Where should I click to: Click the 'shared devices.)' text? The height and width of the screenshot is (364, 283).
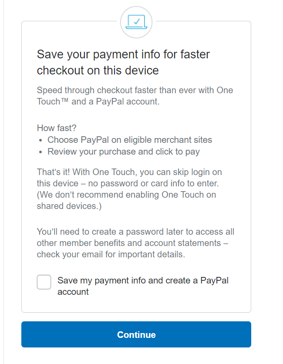point(69,206)
